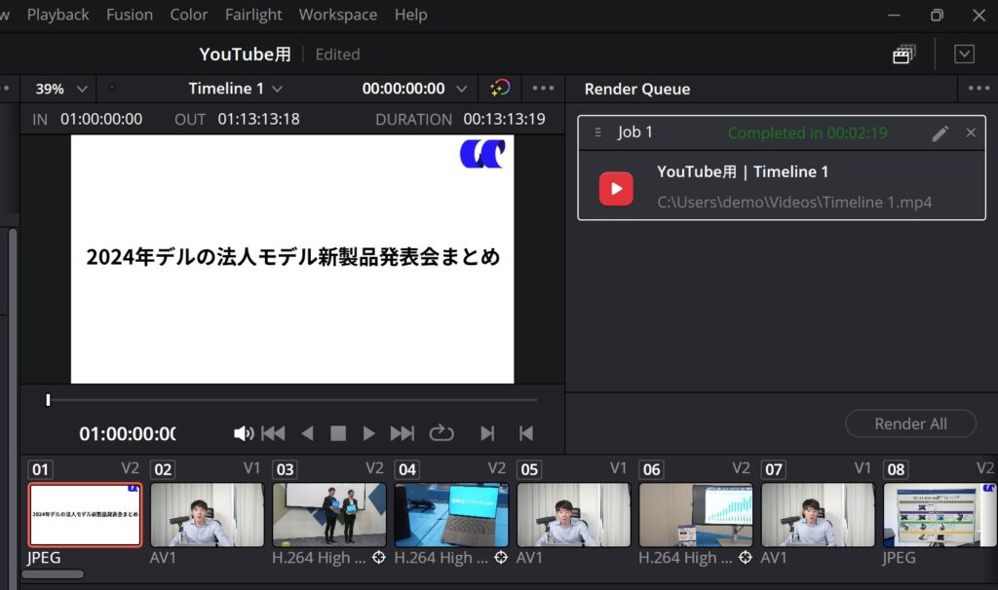
Task: Select clip 03 thumbnail in the clip strip
Action: 328,515
